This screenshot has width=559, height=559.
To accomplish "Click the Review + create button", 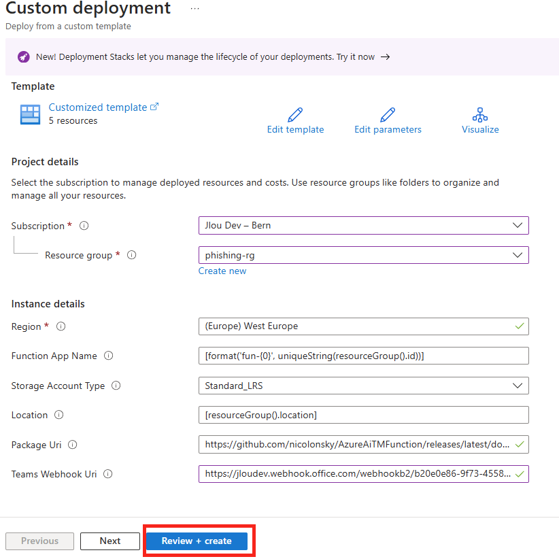I will click(197, 541).
